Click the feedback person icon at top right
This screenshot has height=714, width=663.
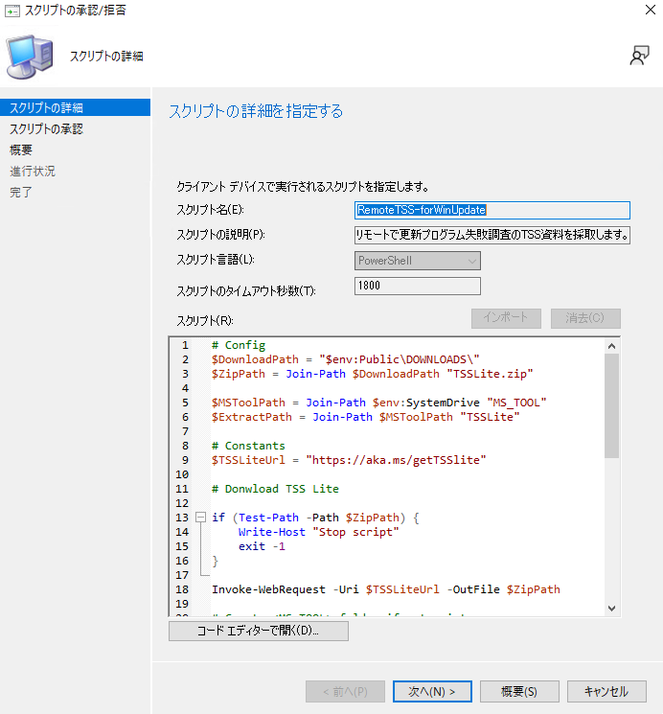point(639,56)
